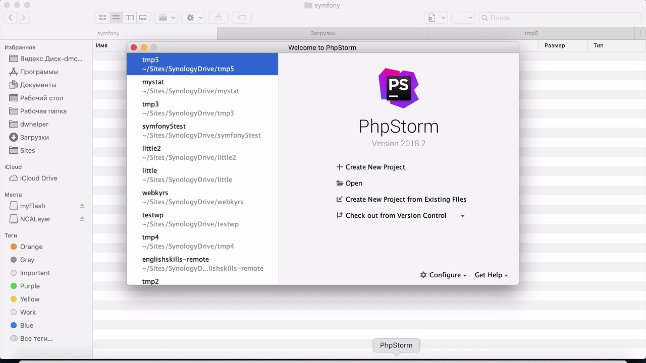Switch to the symfony Finder tab
The image size is (646, 363).
[109, 33]
